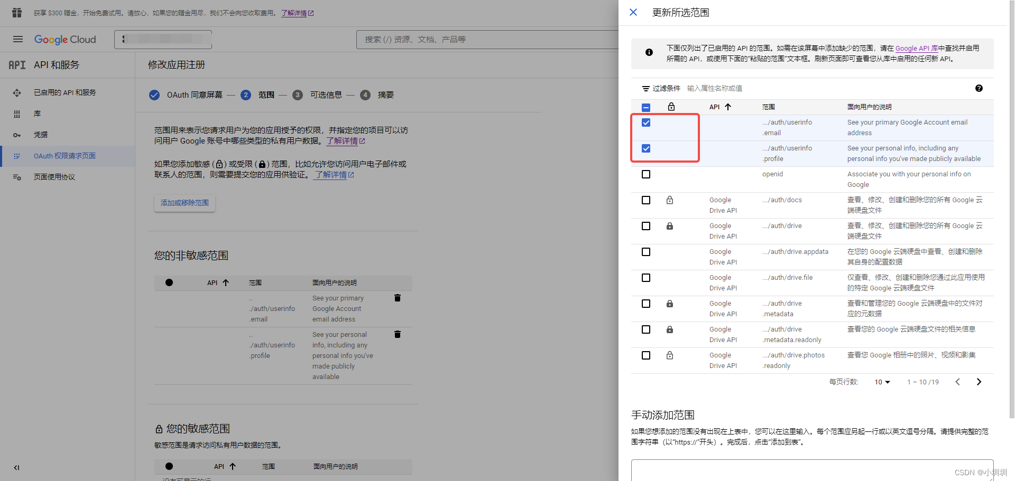Check the auth/drive.metadata scope checkbox
The height and width of the screenshot is (481, 1015).
646,304
